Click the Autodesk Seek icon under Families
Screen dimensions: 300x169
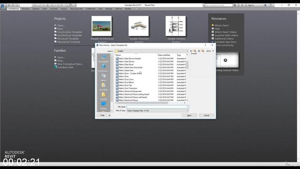tap(55, 67)
